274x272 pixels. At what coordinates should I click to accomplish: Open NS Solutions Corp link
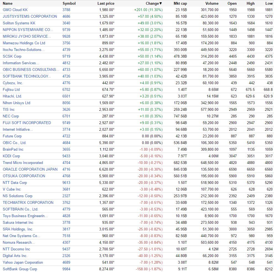click(17, 196)
